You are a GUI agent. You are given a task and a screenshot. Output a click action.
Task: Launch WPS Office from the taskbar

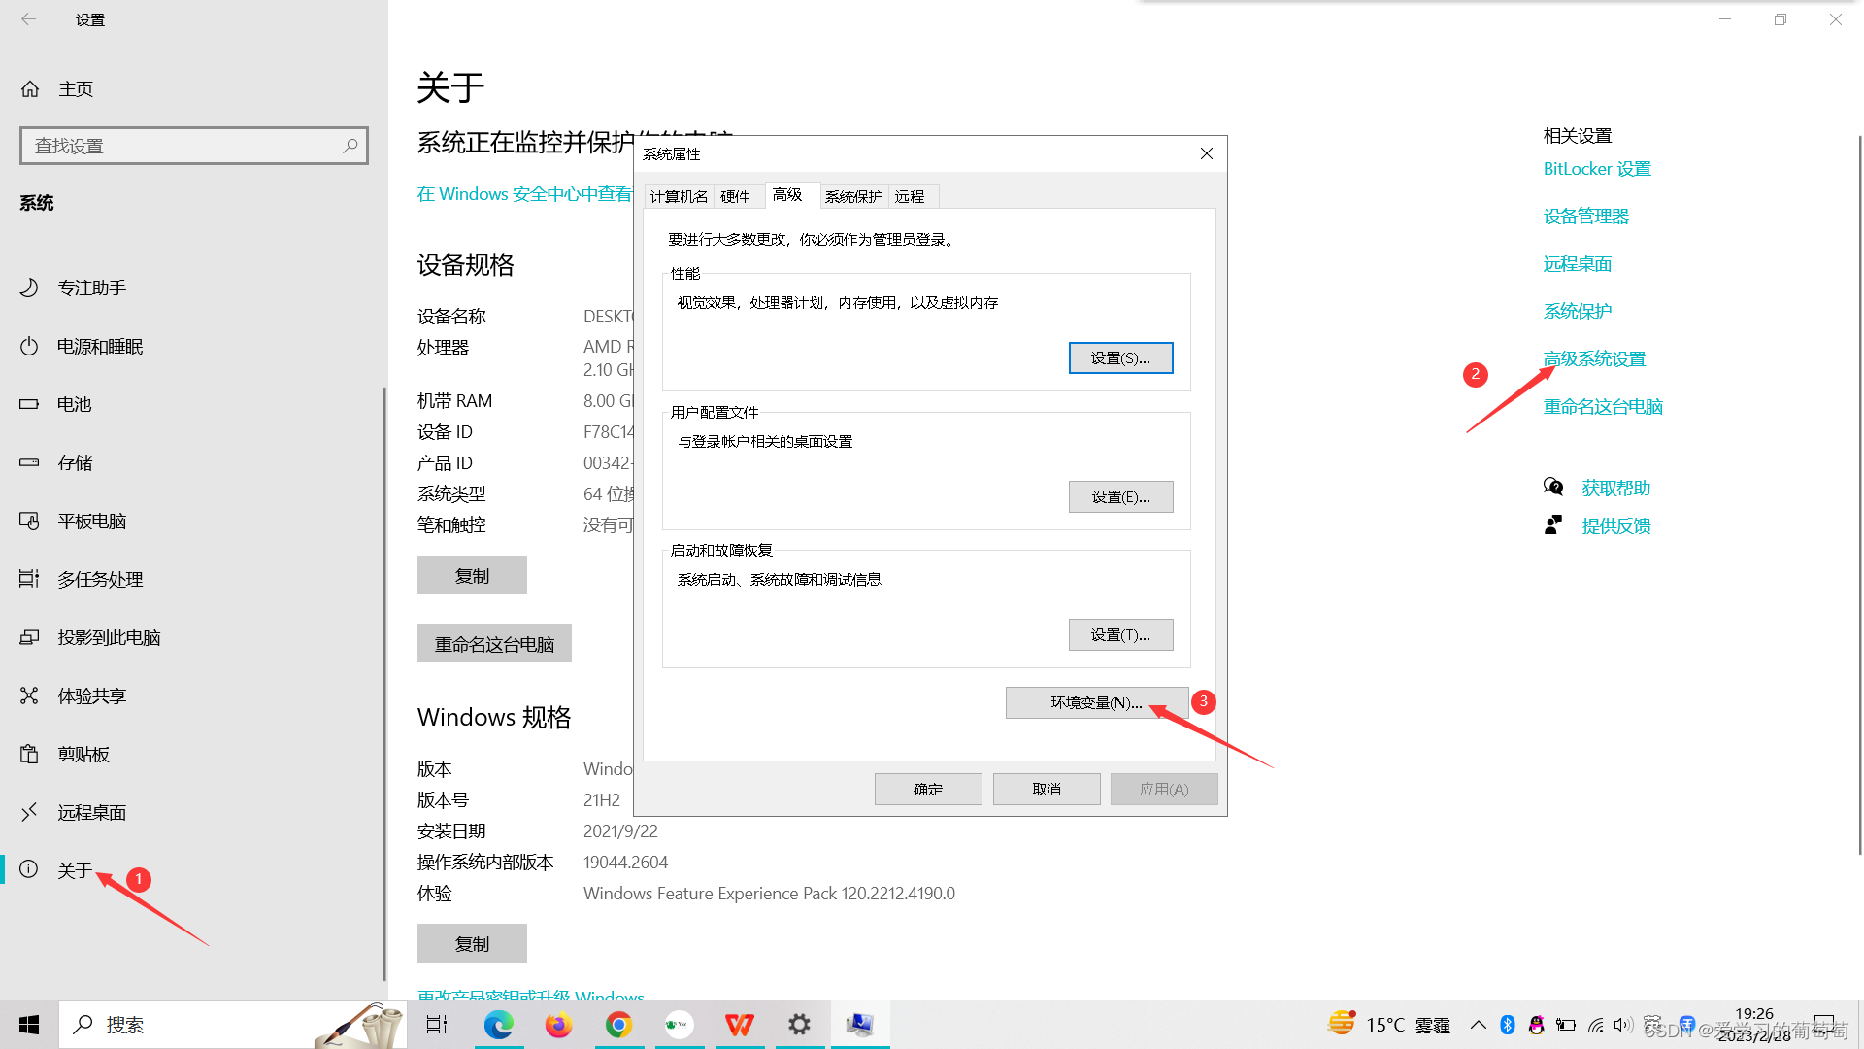coord(740,1024)
